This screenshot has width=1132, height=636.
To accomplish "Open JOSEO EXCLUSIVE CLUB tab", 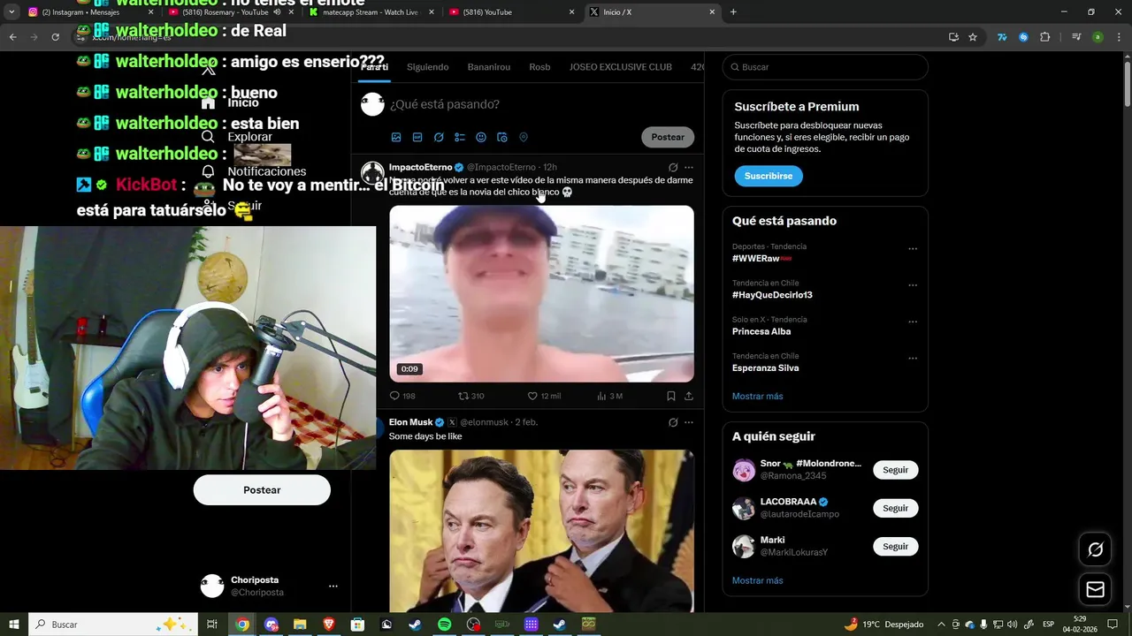I will coord(621,67).
